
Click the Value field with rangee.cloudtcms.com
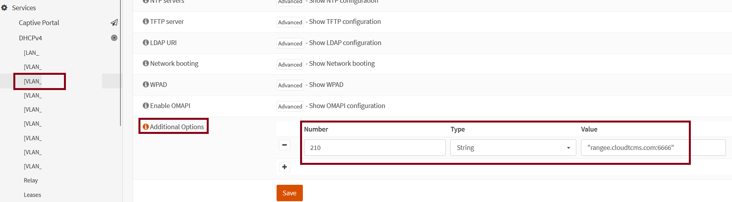point(653,148)
